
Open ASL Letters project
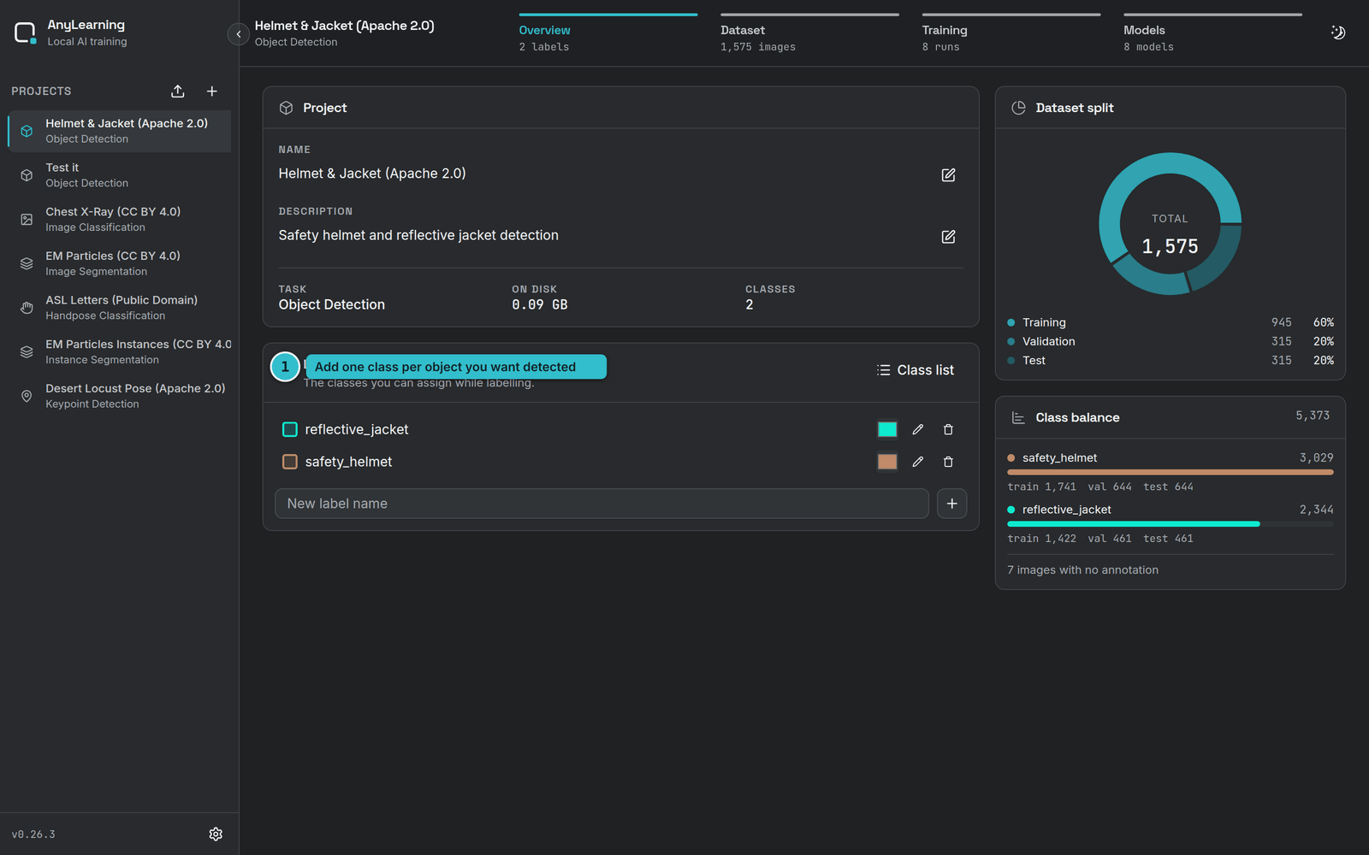[x=120, y=308]
